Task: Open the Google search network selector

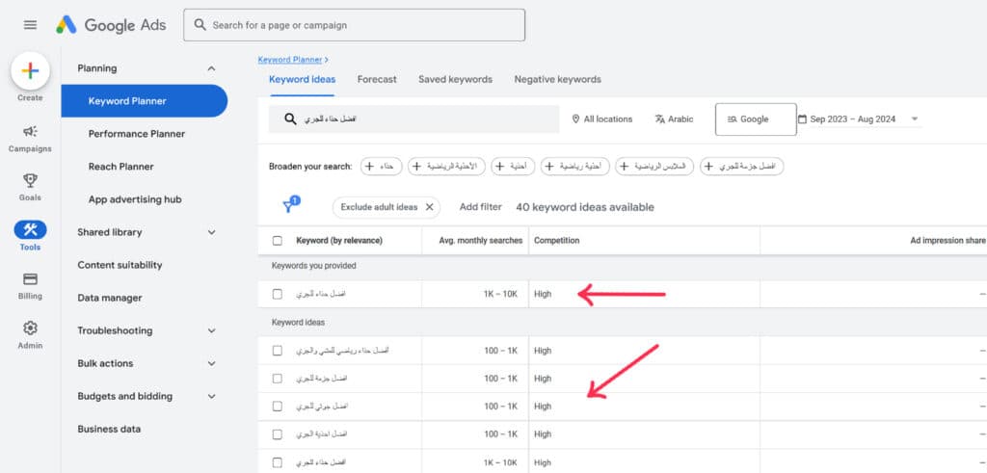Action: click(756, 118)
